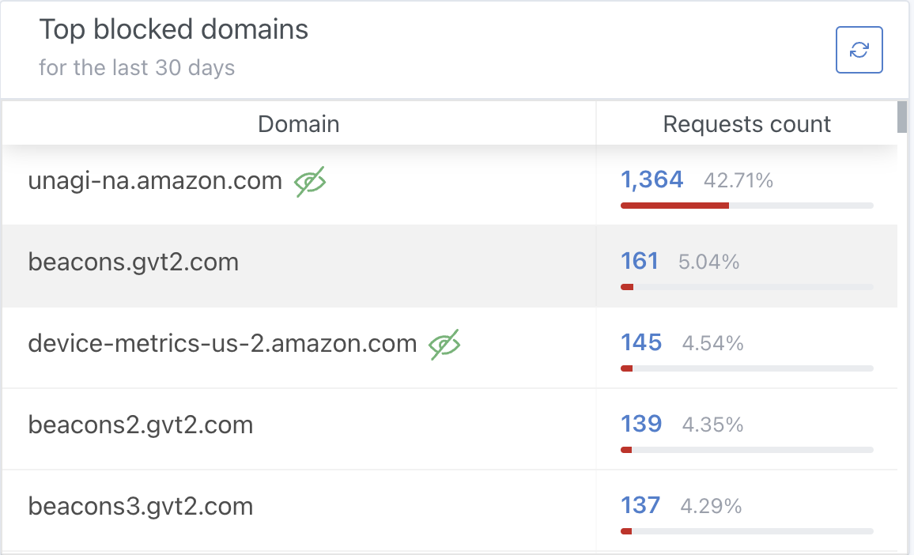Click the red 42.71% progress bar
914x555 pixels.
click(675, 206)
